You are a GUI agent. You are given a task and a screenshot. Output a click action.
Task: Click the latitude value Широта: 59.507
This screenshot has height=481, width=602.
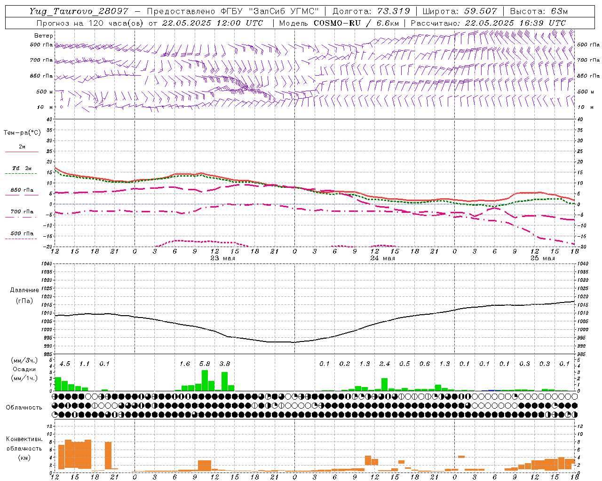pos(459,11)
